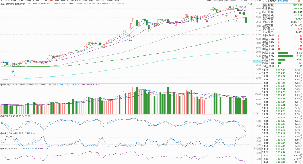Select the 月线 period tab
Screen dimensions: 303x164
pyautogui.click(x=63, y=1)
